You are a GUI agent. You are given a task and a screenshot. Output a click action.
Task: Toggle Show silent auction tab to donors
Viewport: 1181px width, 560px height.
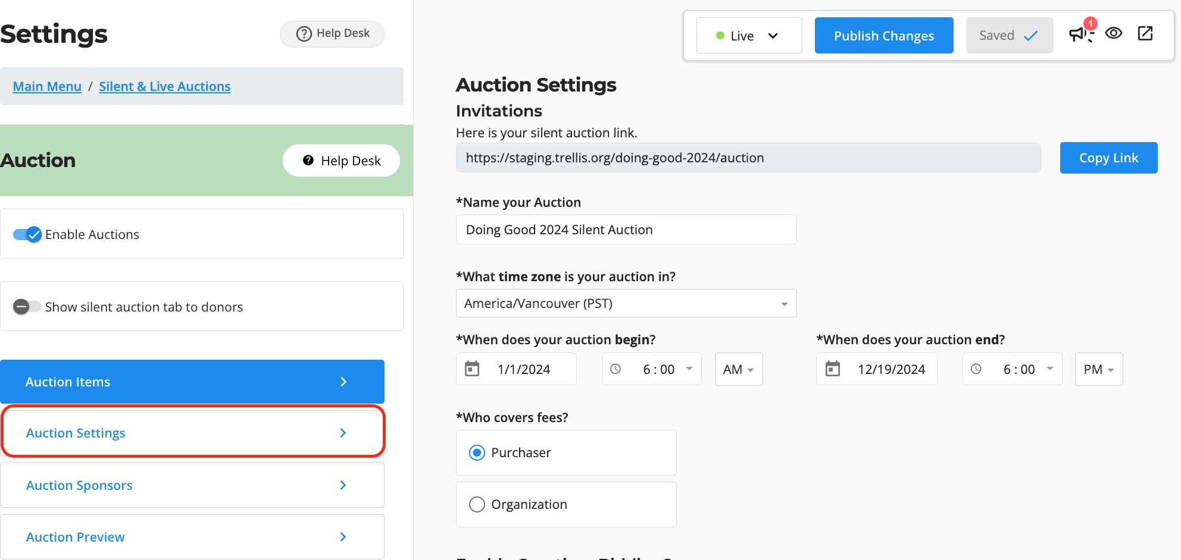click(x=27, y=307)
